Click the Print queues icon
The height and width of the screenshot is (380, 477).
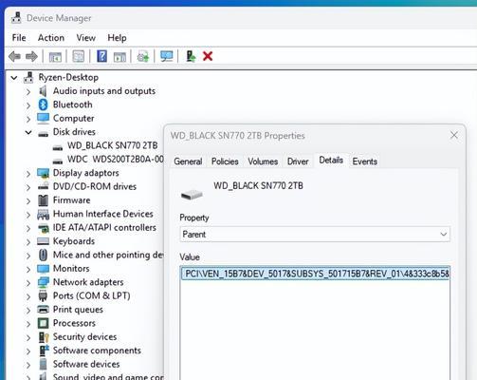[x=43, y=310]
